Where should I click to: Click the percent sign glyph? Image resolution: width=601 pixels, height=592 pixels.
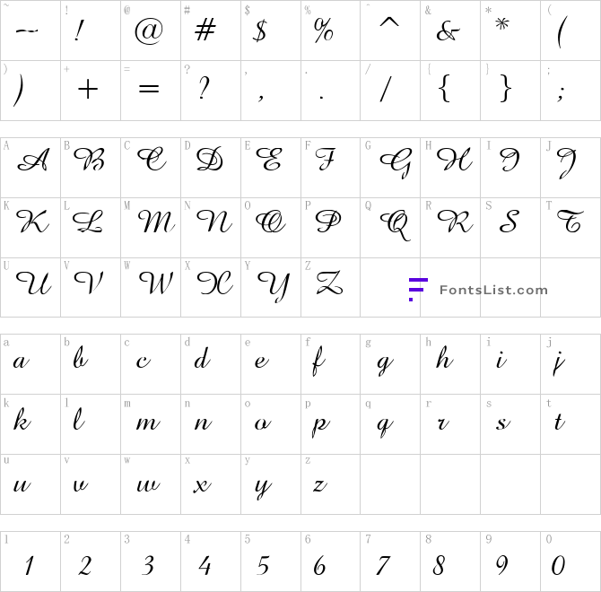coord(324,30)
